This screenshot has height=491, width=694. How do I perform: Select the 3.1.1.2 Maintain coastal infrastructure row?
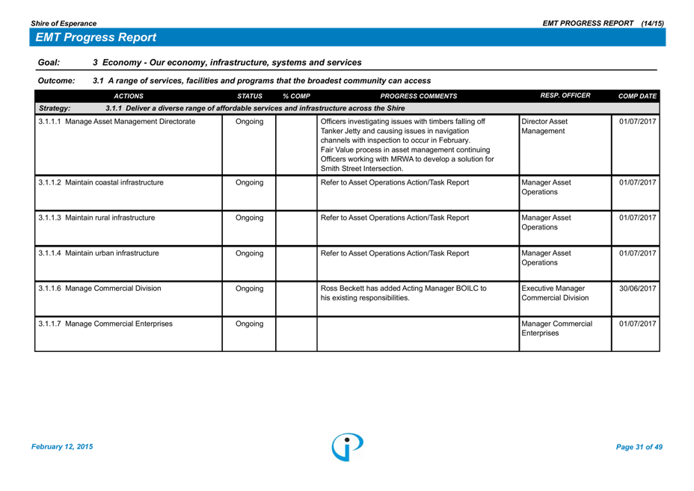100,183
